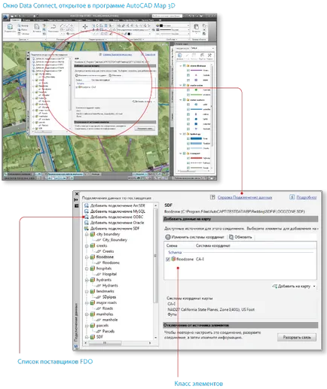The image size is (327, 389).
Task: Click the Добавить на карту button
Action: coord(292,286)
